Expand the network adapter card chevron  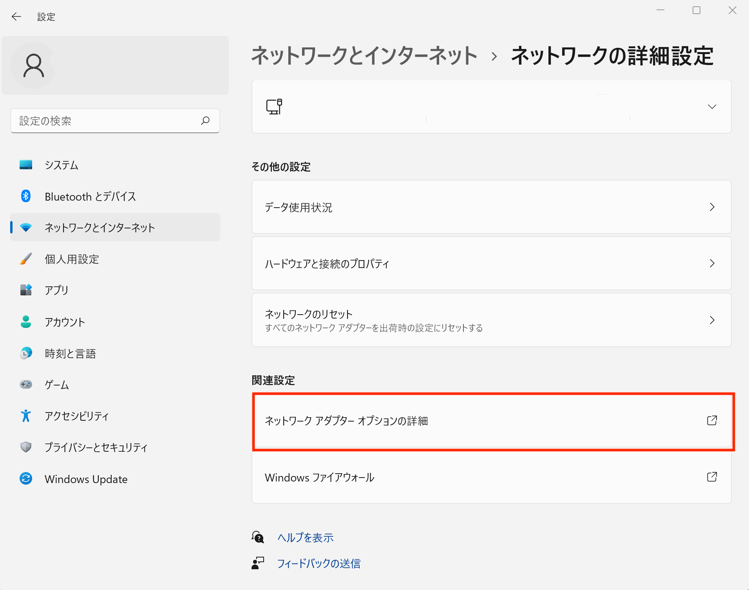[712, 107]
